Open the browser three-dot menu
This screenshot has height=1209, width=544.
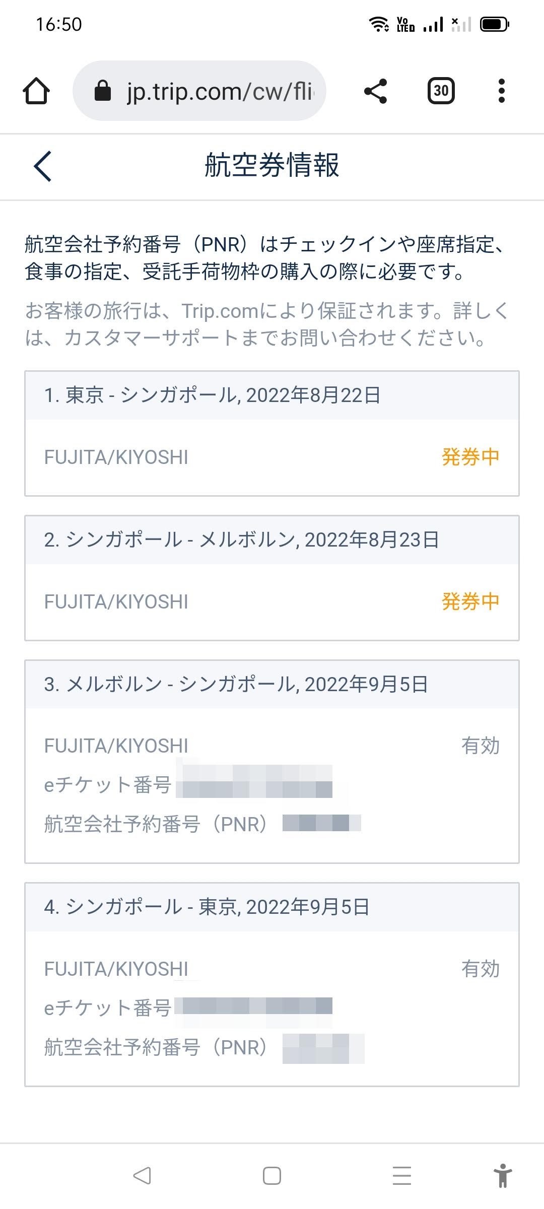click(x=501, y=91)
